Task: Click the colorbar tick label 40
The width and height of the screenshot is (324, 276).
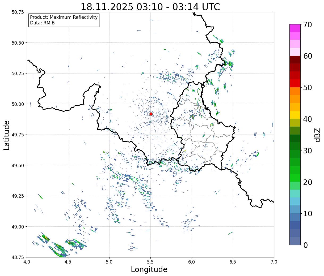Action: tap(308, 119)
